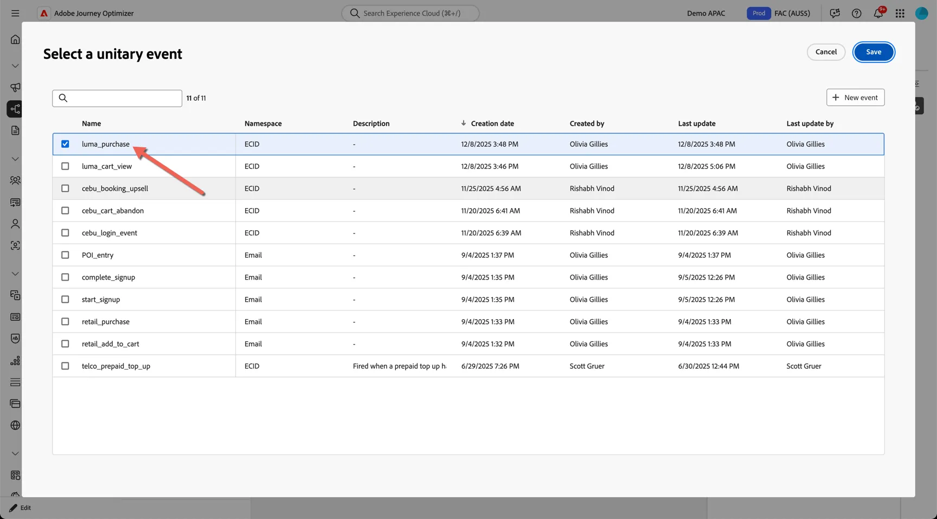This screenshot has width=937, height=519.
Task: Expand the sidebar chevron below the globe icon
Action: [x=15, y=453]
